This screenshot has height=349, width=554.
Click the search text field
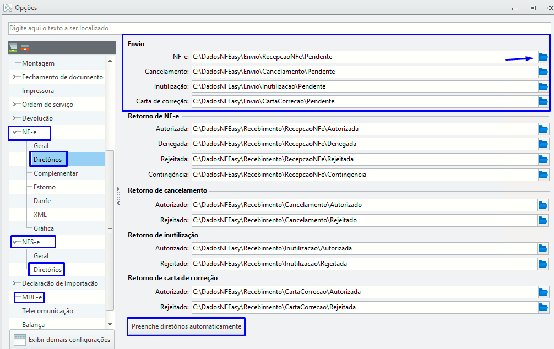tap(279, 28)
